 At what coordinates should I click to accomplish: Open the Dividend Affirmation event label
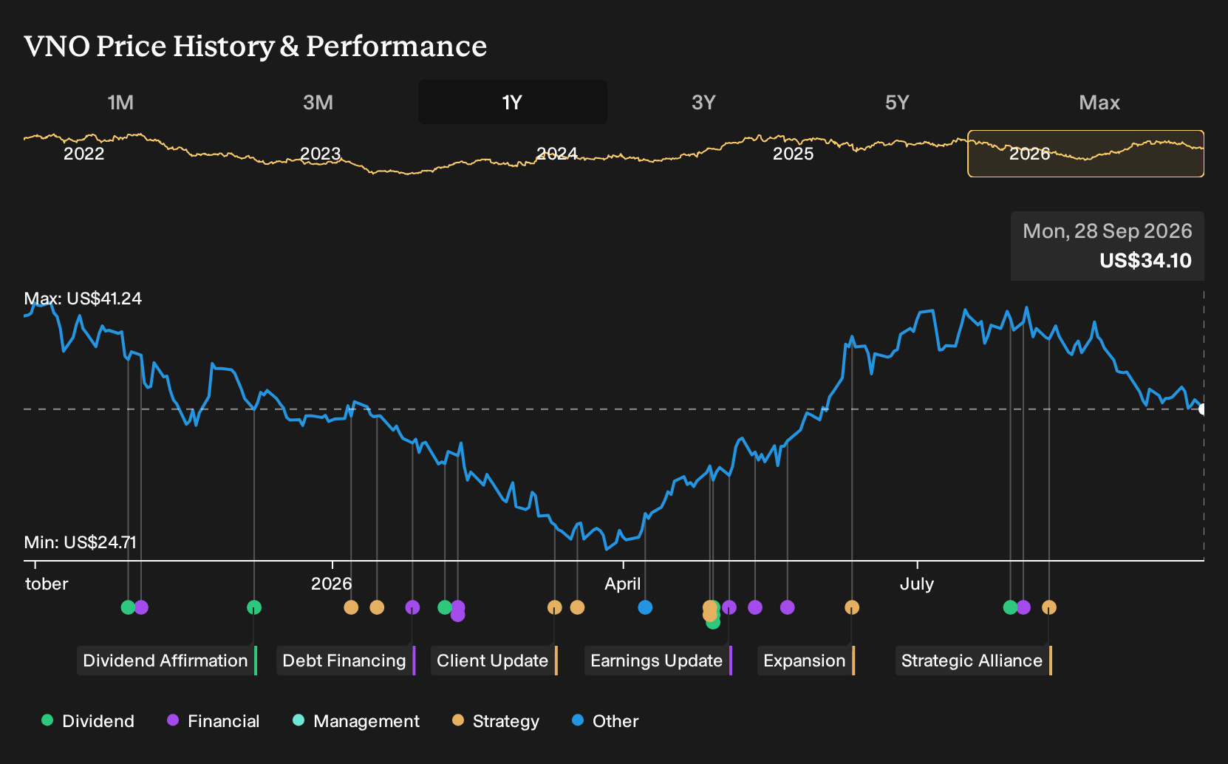coord(167,661)
